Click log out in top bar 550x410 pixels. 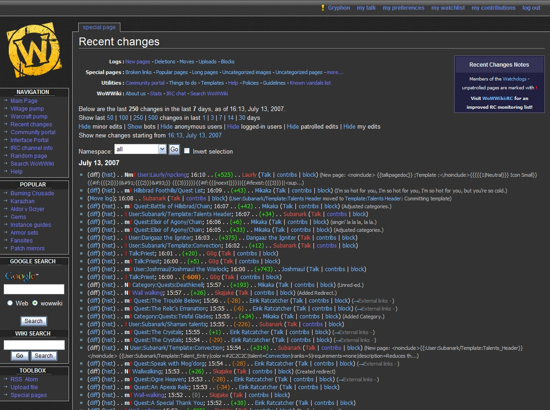coord(531,8)
